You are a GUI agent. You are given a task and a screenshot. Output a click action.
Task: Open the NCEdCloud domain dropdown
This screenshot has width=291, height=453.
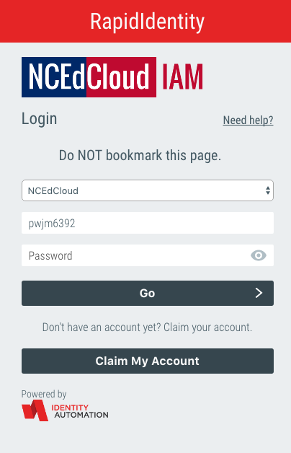(148, 190)
